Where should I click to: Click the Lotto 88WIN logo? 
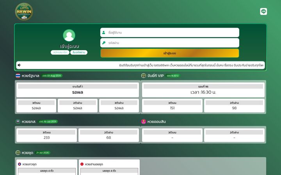(x=24, y=11)
